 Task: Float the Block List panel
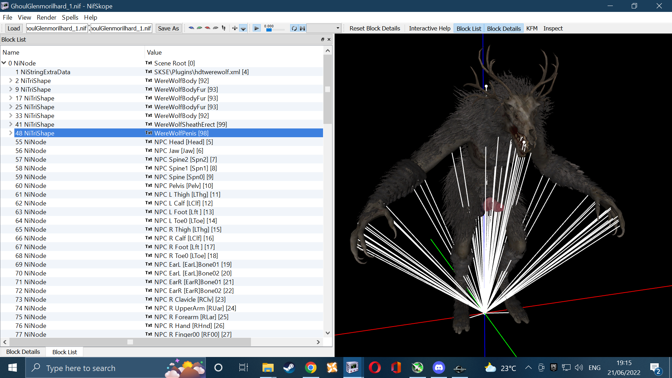pyautogui.click(x=323, y=40)
